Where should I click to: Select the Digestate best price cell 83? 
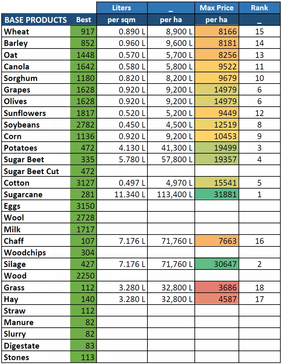[84, 346]
